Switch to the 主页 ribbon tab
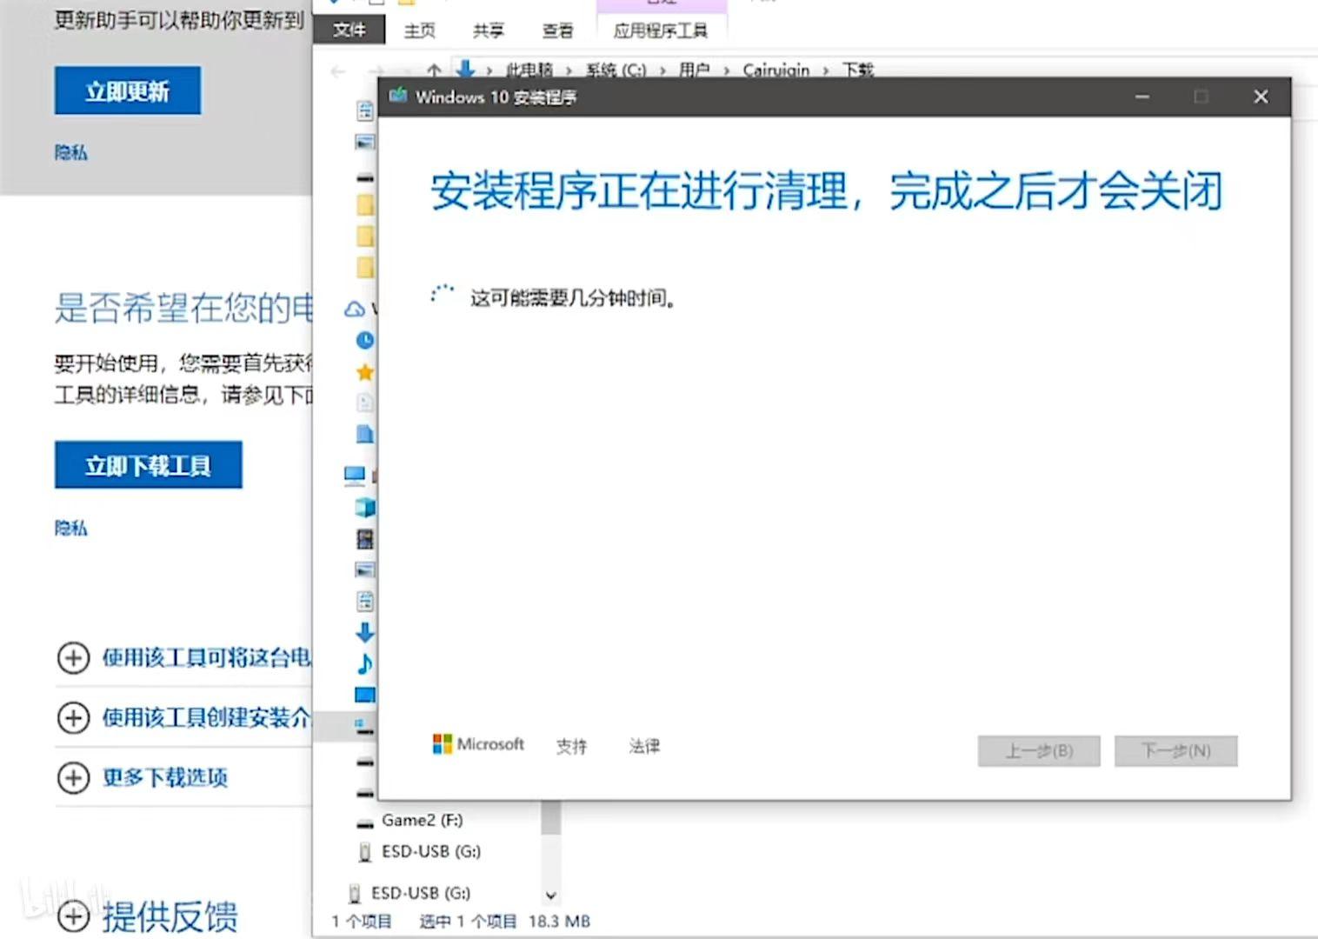Screen dimensions: 1318x939 coord(419,30)
